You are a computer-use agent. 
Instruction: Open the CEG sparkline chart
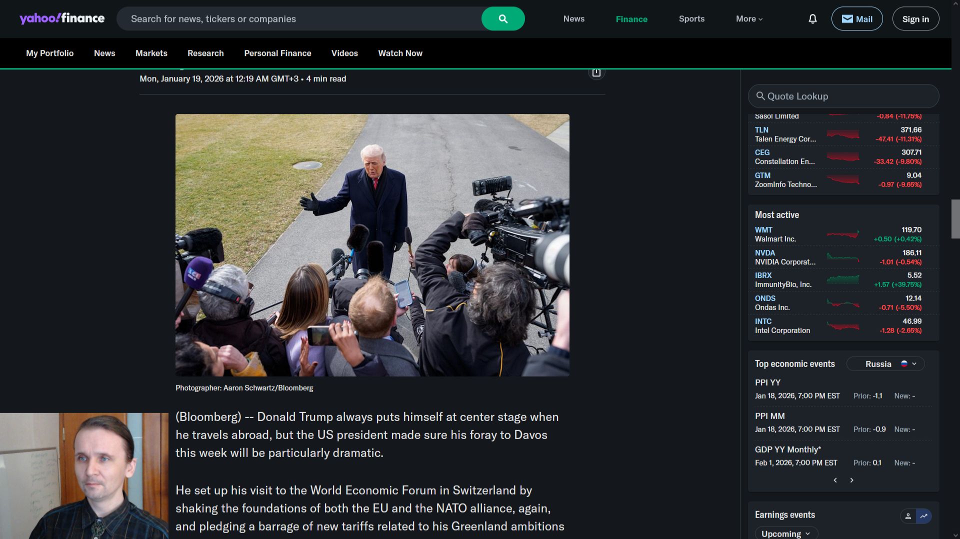843,157
